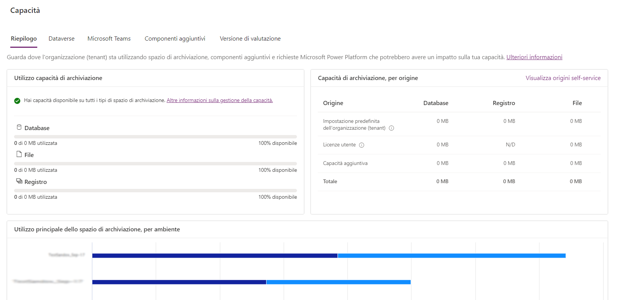Click the Registro log icon
This screenshot has height=300, width=622.
click(x=19, y=181)
